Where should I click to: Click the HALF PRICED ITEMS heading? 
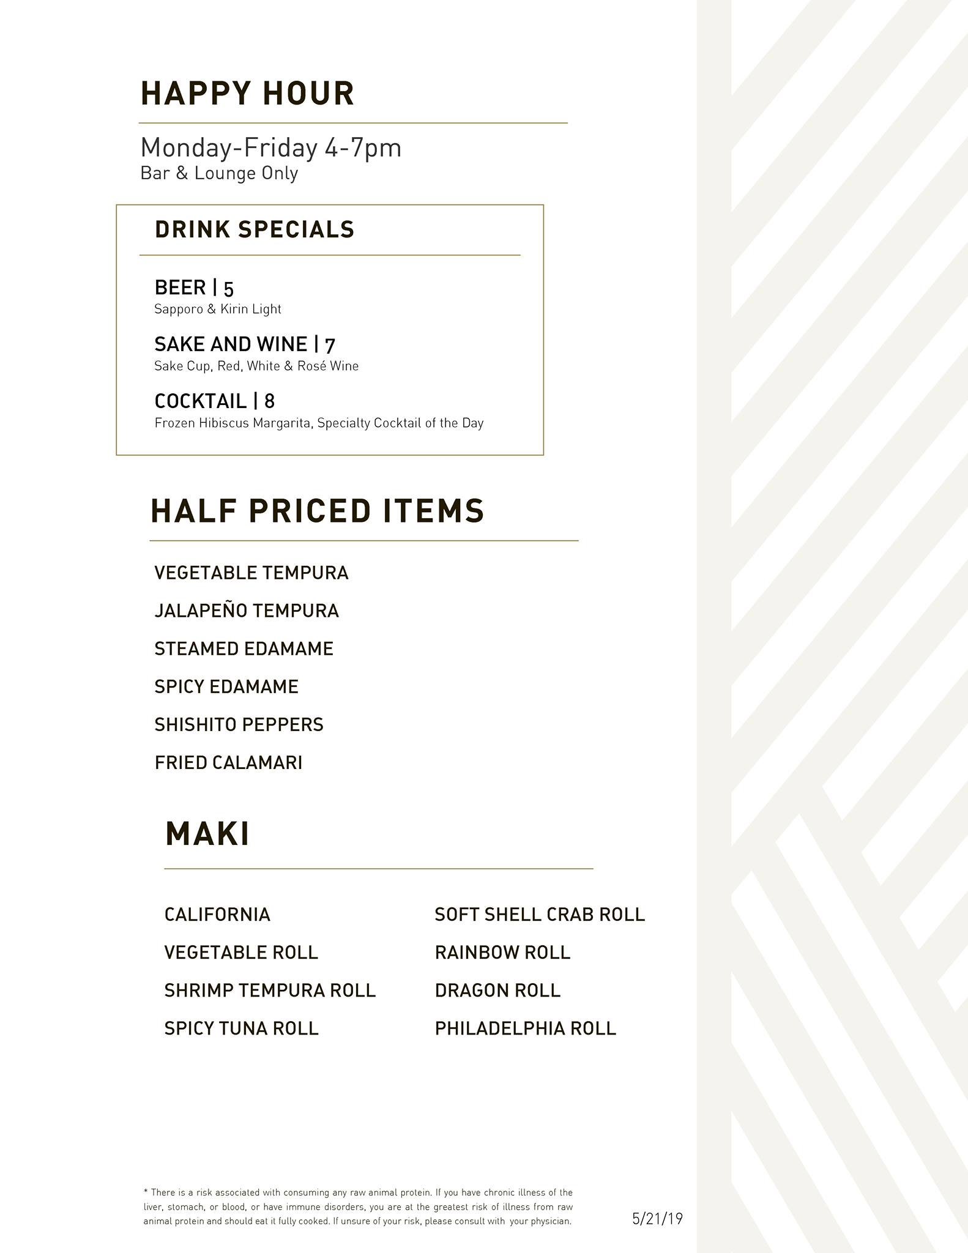317,511
